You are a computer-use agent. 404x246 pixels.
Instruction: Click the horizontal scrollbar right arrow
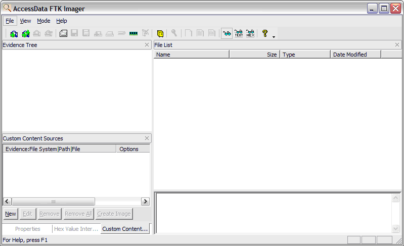click(x=145, y=201)
